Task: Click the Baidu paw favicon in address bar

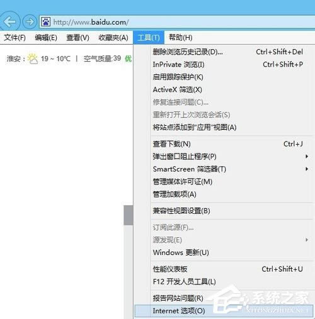Action: [45, 22]
